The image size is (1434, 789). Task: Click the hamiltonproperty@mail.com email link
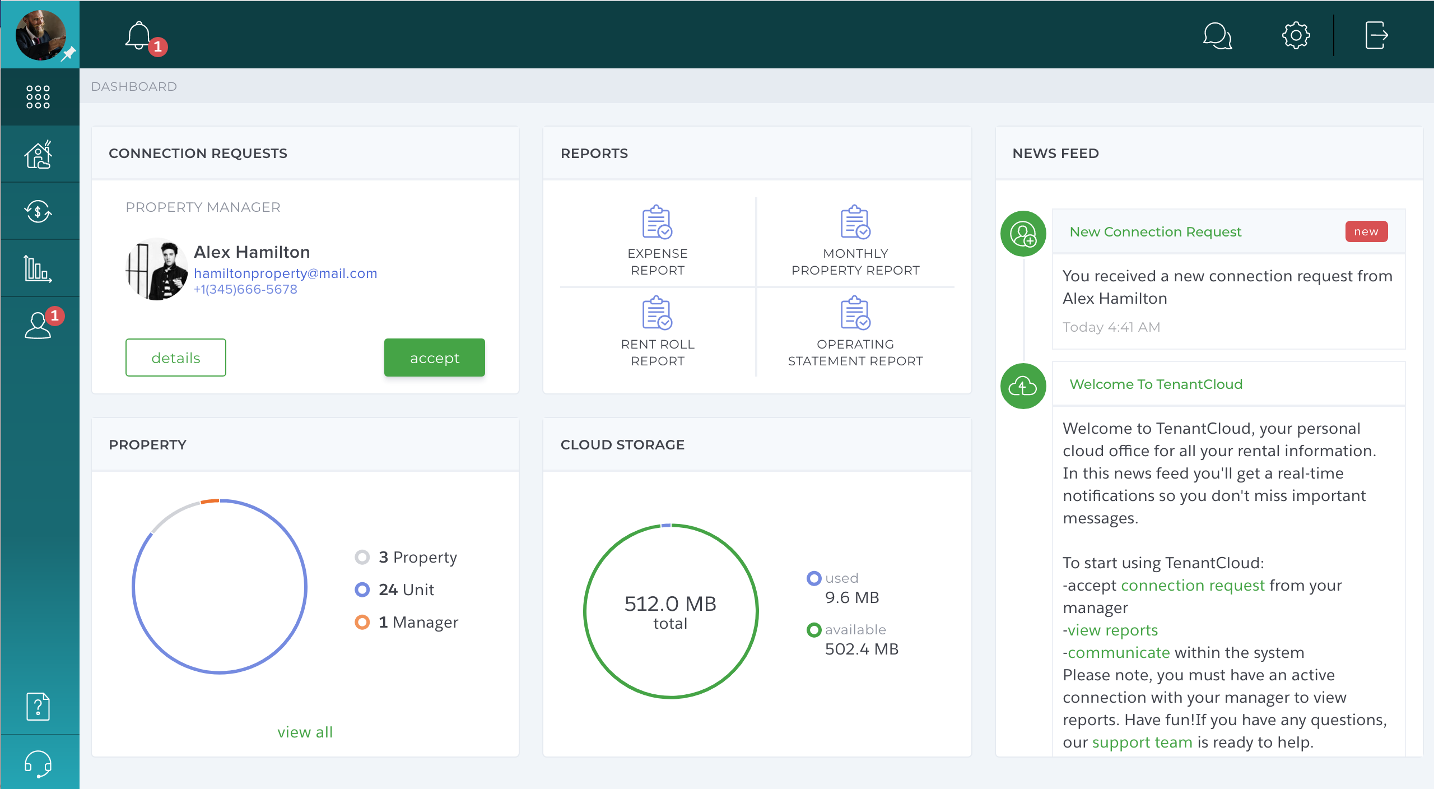click(x=286, y=273)
